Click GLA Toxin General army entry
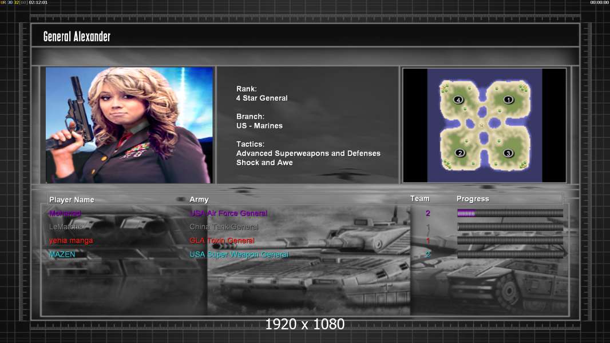610x343 pixels. point(222,241)
